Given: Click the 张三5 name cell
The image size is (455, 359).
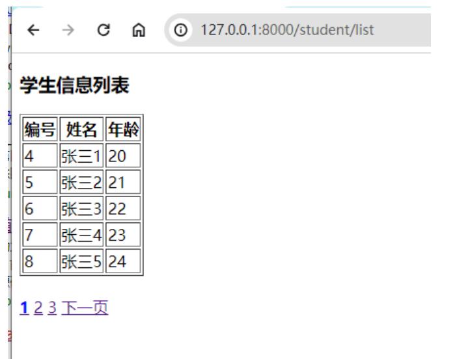Looking at the screenshot, I should (x=81, y=261).
